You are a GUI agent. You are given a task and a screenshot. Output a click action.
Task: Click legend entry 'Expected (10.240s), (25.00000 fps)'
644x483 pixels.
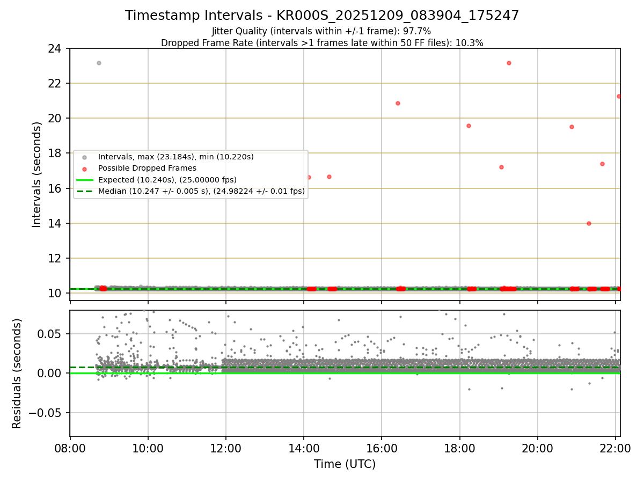point(167,179)
